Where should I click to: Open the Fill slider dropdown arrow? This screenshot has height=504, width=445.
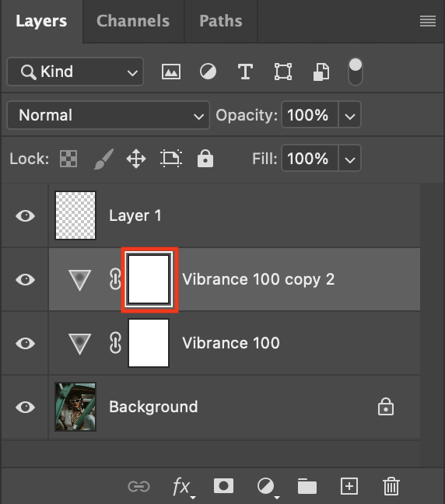pyautogui.click(x=350, y=159)
